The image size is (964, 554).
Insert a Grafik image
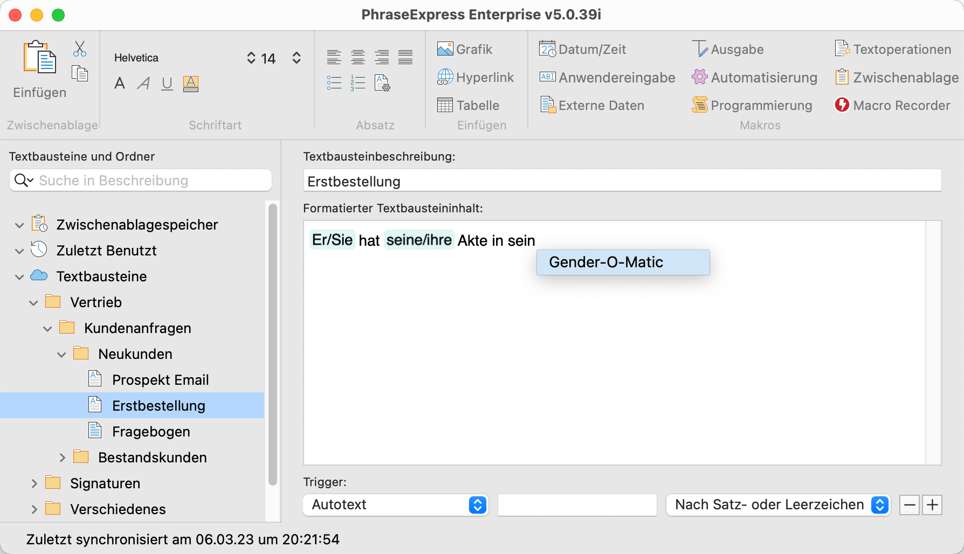[x=465, y=49]
